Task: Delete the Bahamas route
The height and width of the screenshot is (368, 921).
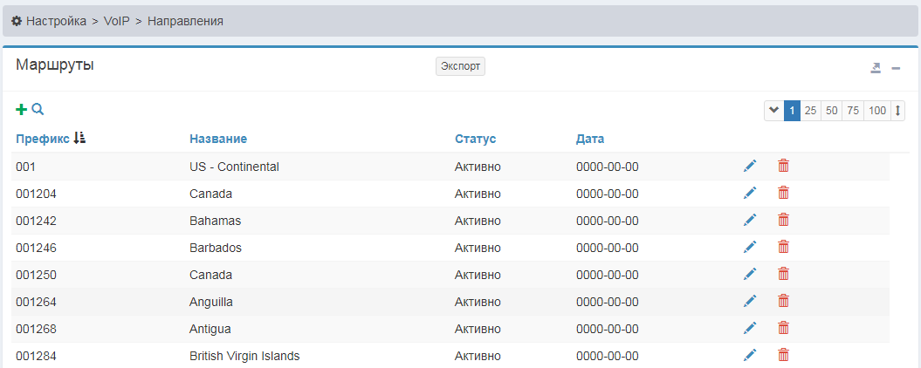Action: (x=783, y=220)
